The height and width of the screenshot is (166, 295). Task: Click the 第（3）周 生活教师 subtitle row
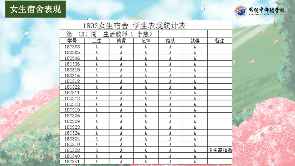109,34
